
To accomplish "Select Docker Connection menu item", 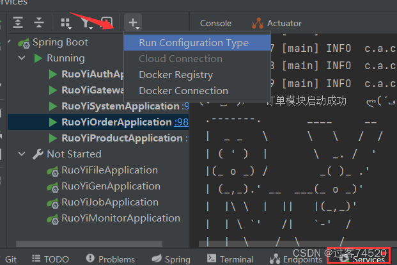I will [198, 91].
